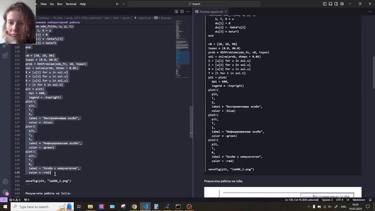This screenshot has height=211, width=375.
Task: Open the Extensions view in the activity bar
Action: [x=5, y=56]
